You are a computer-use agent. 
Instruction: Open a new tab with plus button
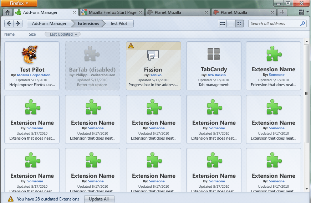282,12
